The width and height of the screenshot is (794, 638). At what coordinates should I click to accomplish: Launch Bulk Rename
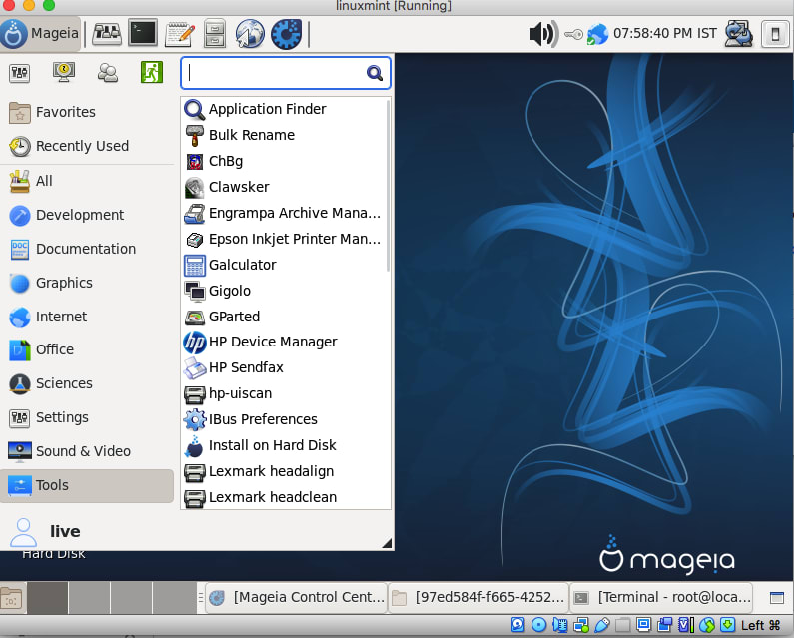(x=284, y=135)
